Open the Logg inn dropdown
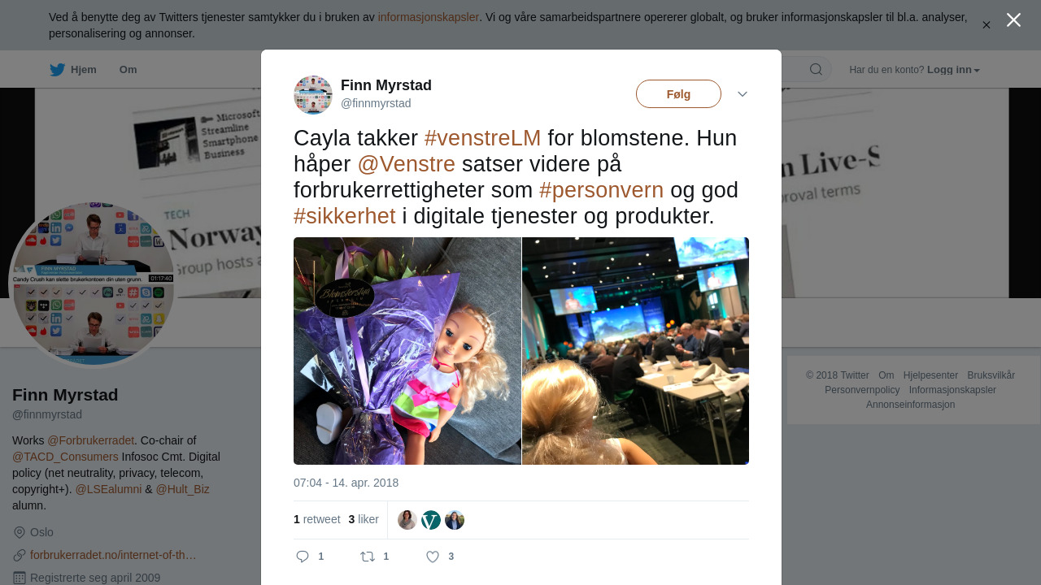This screenshot has height=585, width=1041. (953, 70)
